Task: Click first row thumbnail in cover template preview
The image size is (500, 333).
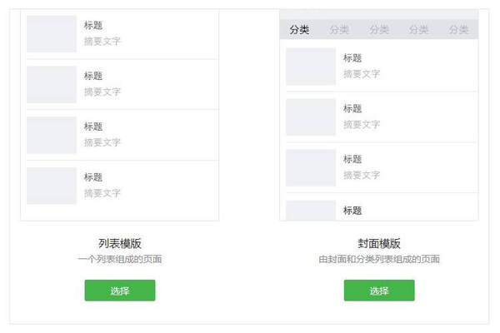Action: (311, 67)
